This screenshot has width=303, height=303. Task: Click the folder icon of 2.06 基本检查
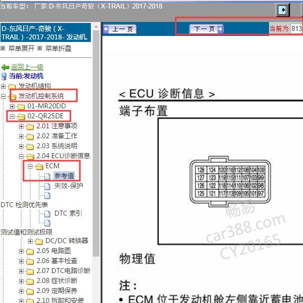pyautogui.click(x=30, y=261)
